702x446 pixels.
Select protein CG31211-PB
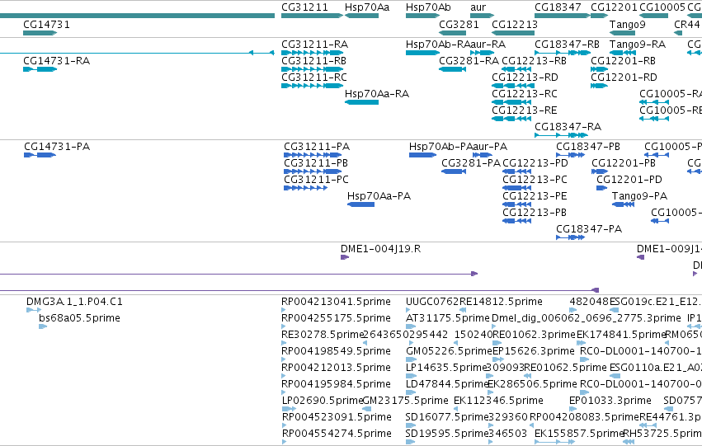click(x=313, y=171)
